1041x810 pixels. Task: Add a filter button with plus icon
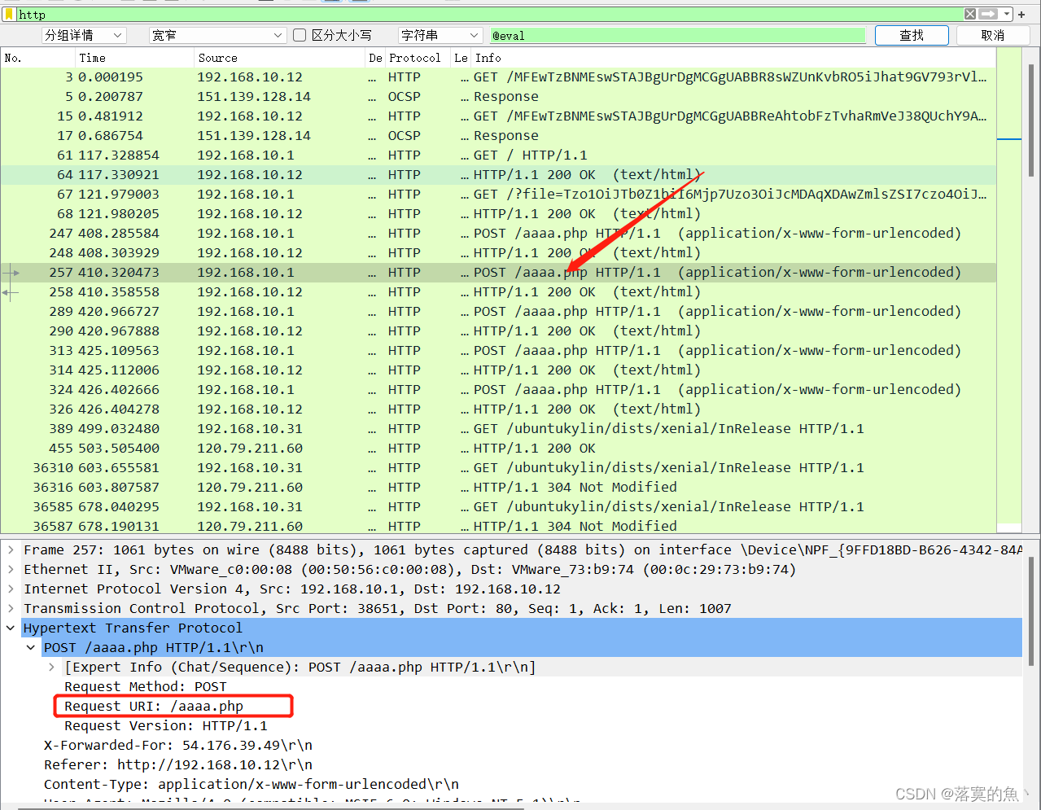click(1021, 14)
